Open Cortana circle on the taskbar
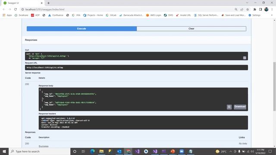Screen dimensions: 276x155 [75, 151]
